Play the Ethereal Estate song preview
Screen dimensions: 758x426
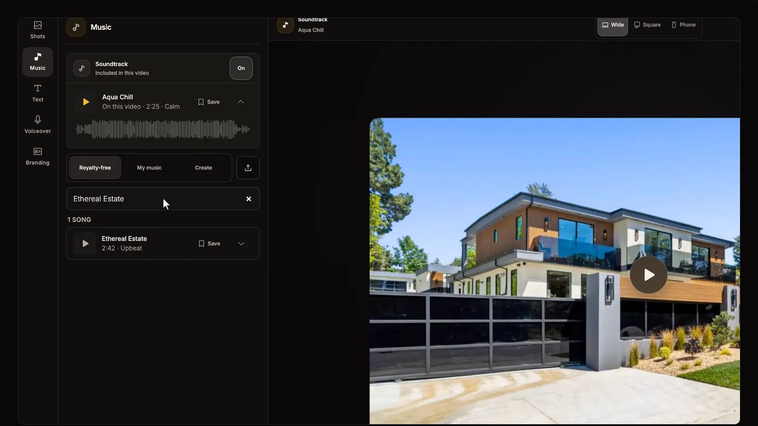(x=85, y=243)
